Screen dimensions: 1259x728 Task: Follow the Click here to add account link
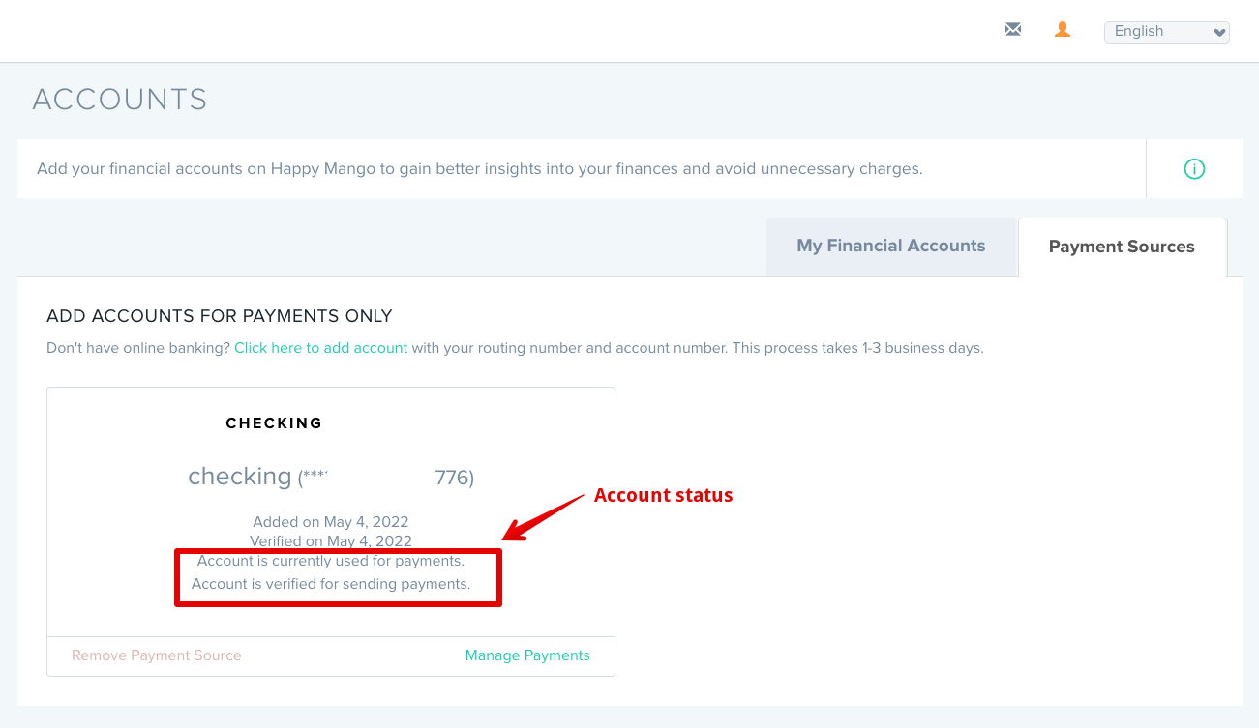[x=321, y=348]
